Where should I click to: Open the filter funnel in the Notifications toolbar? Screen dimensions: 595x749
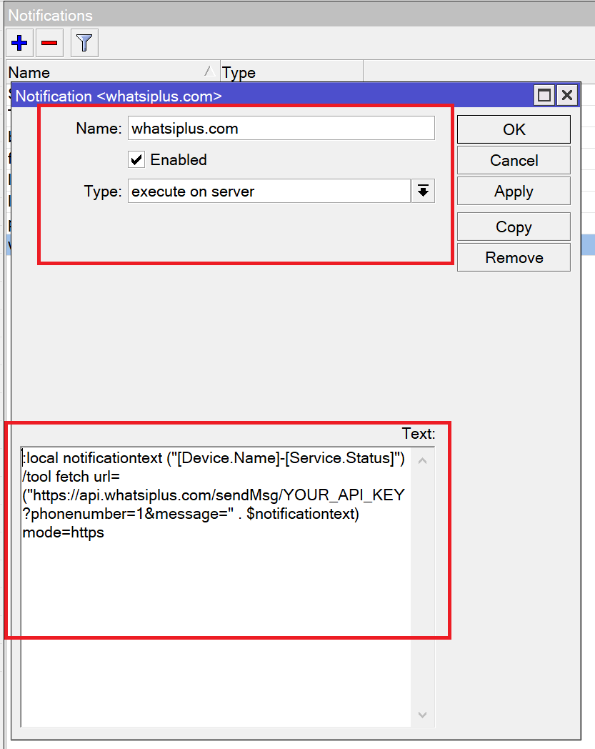click(x=84, y=43)
